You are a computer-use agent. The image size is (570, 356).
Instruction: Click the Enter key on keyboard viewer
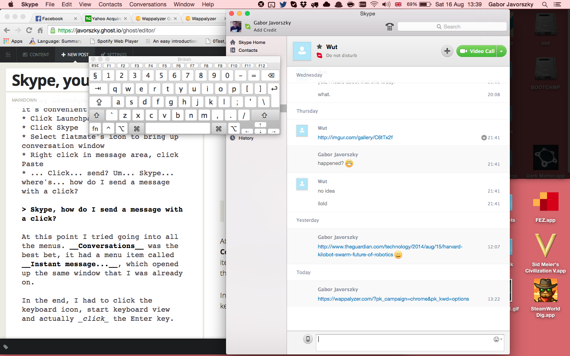click(x=274, y=89)
